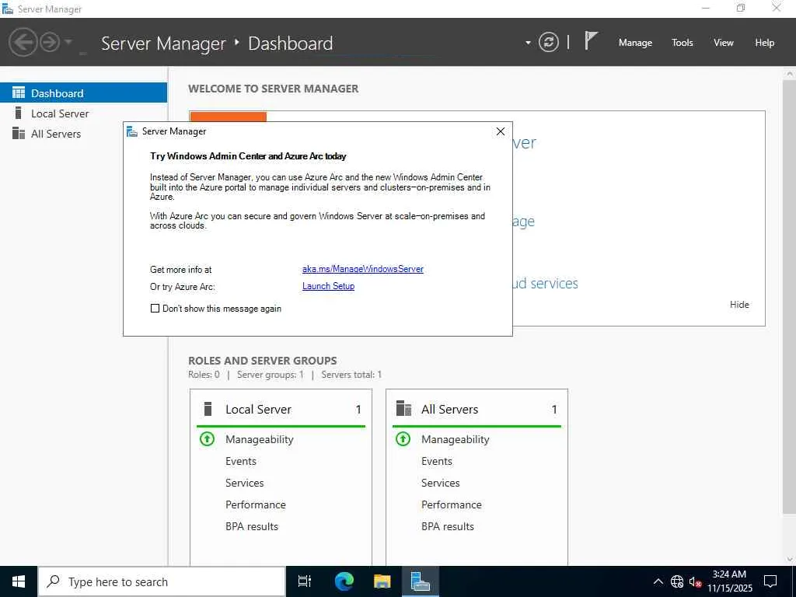
Task: Open the Tools menu
Action: [682, 43]
